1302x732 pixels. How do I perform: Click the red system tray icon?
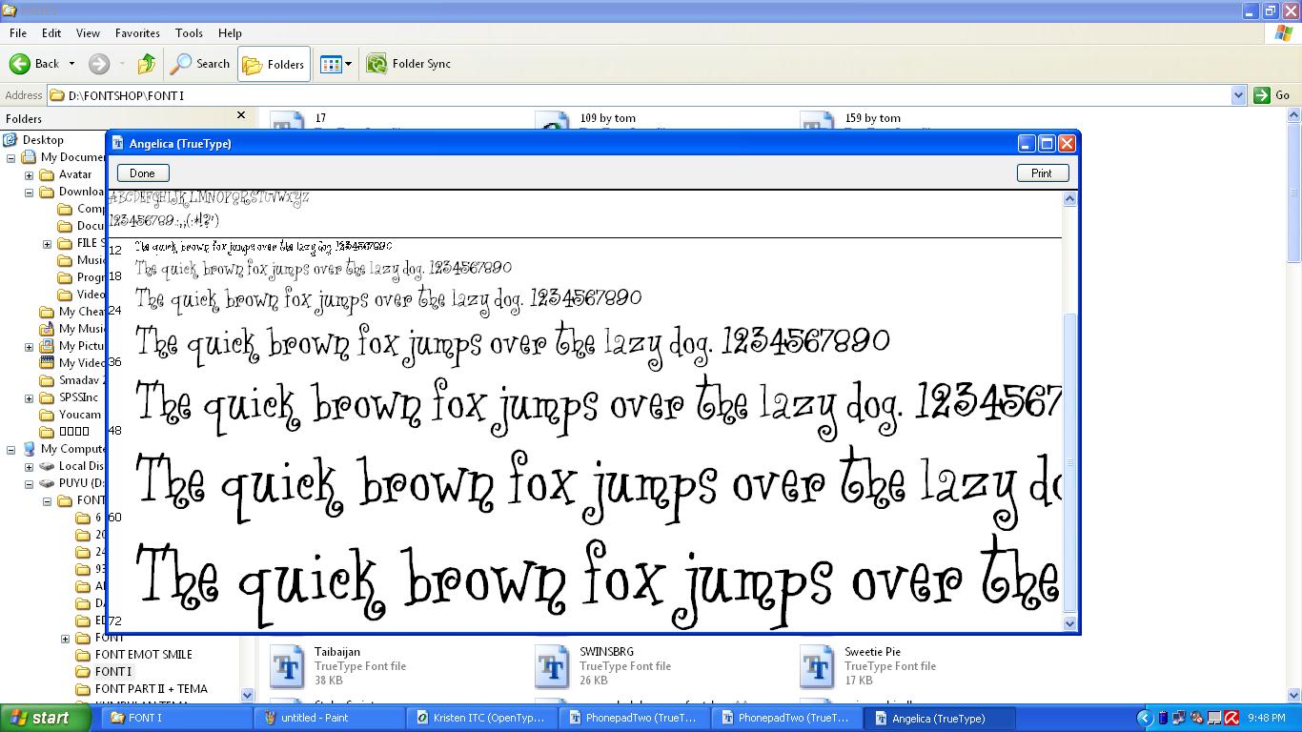[1231, 718]
